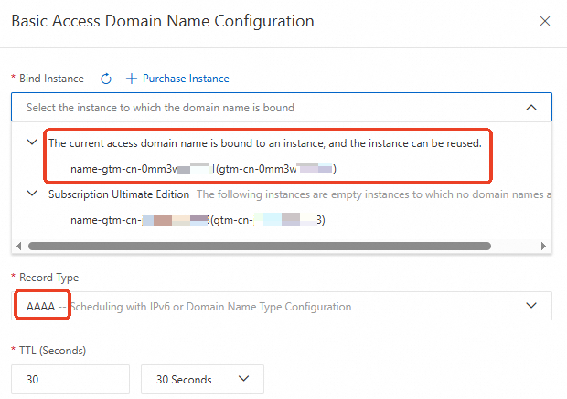Close the Basic Access Domain Name Configuration dialog
This screenshot has width=567, height=399.
pyautogui.click(x=545, y=21)
